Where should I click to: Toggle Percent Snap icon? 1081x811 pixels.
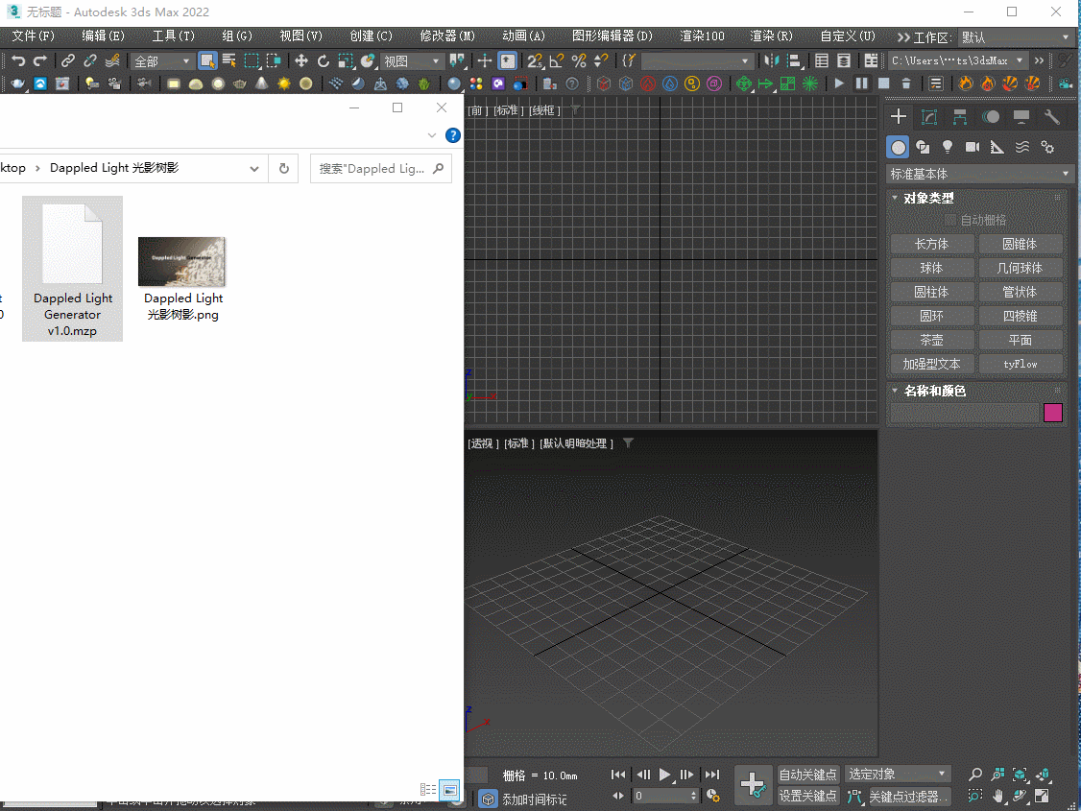[x=578, y=61]
